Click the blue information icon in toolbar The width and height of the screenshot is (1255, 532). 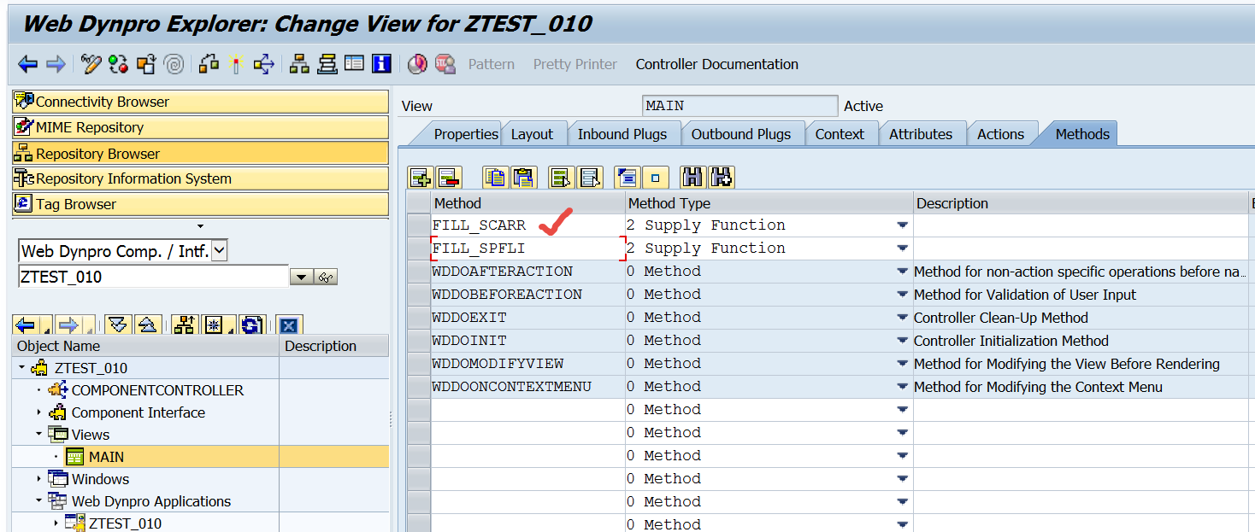pyautogui.click(x=381, y=64)
